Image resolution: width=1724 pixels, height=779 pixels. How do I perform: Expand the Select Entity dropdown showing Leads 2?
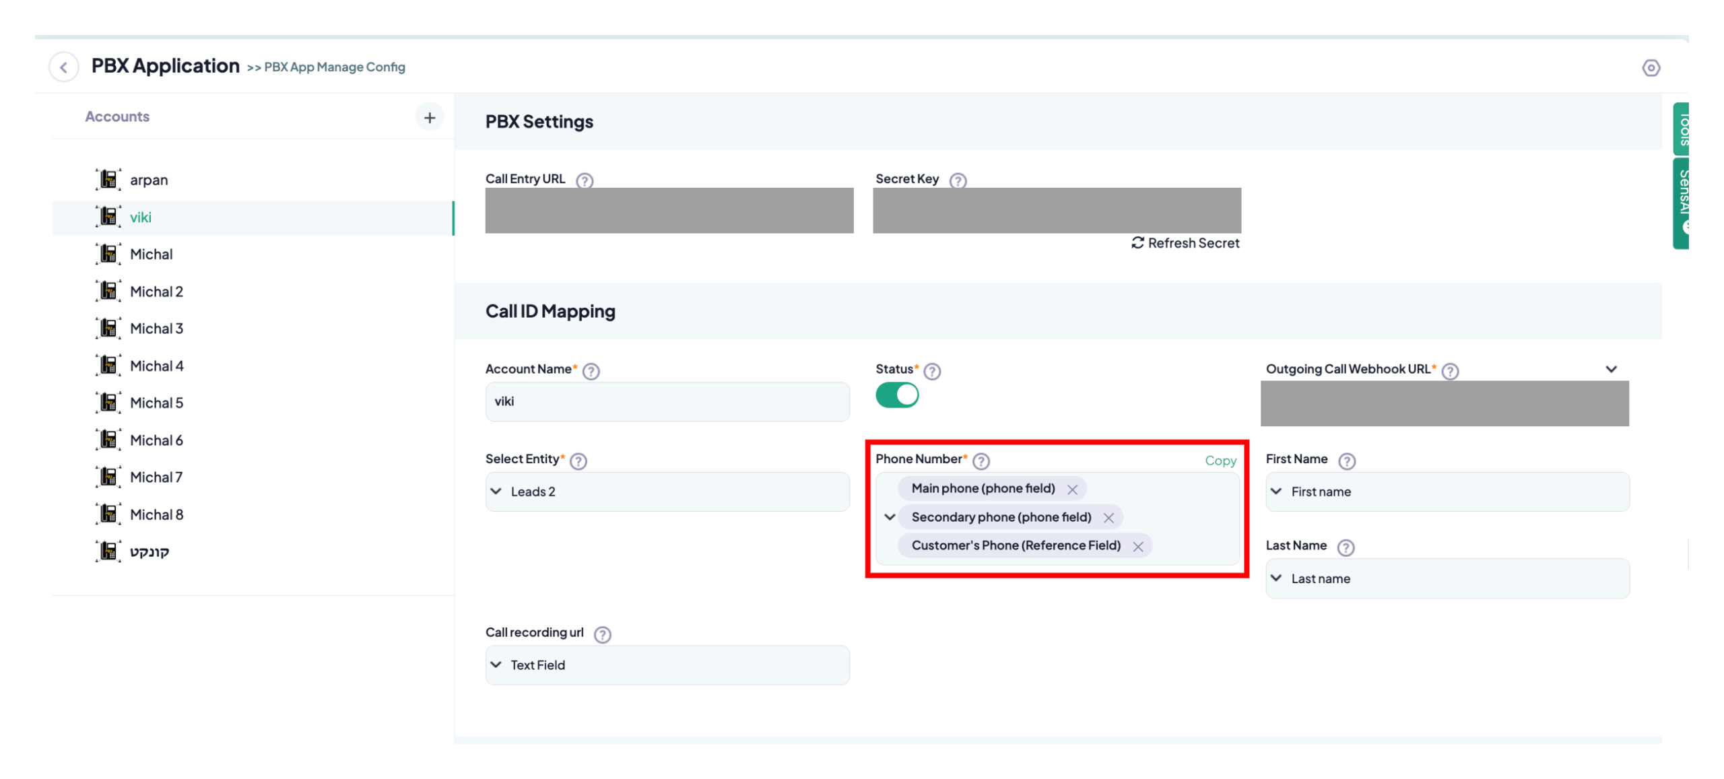point(667,492)
